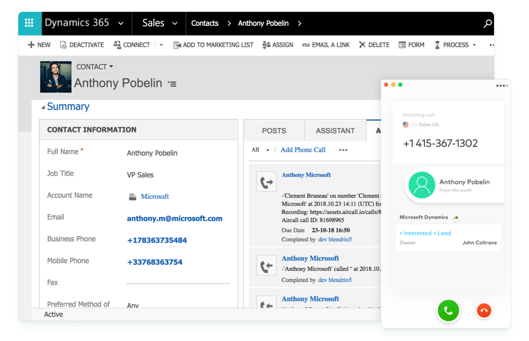
Task: Click the US flag icon in Aircall
Action: pos(405,124)
